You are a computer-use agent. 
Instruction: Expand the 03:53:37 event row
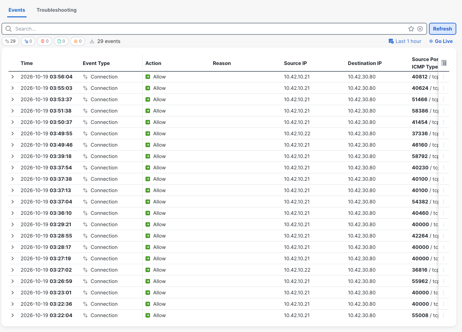[x=12, y=99]
